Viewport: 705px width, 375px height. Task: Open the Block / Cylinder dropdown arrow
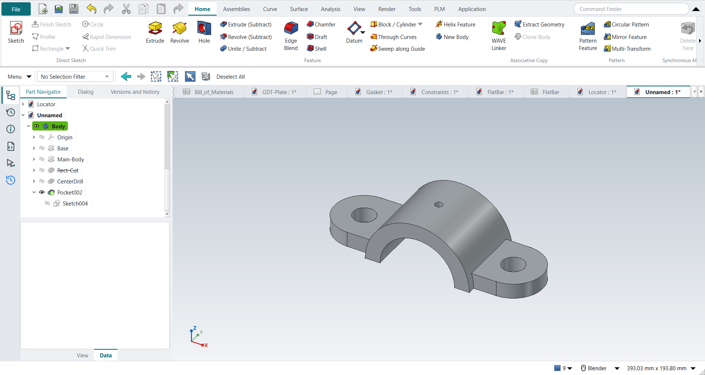coord(420,24)
